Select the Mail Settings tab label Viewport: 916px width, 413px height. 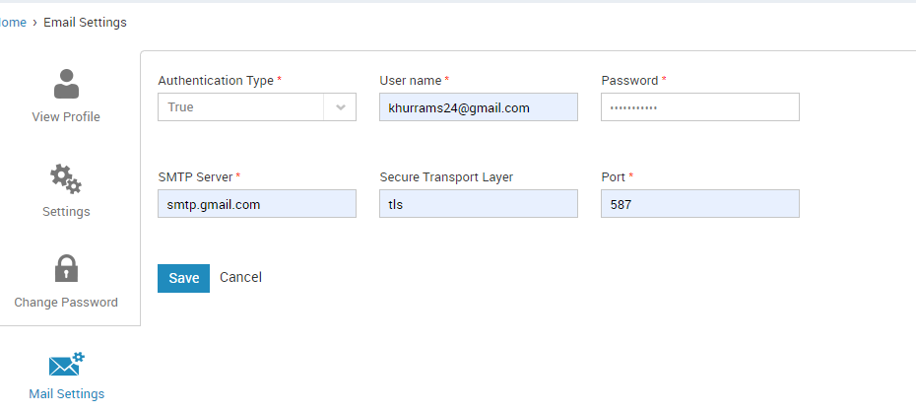67,393
